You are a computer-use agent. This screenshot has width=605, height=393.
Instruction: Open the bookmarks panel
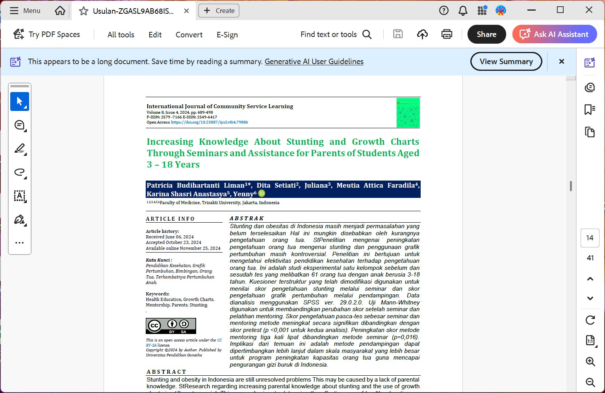pos(590,109)
